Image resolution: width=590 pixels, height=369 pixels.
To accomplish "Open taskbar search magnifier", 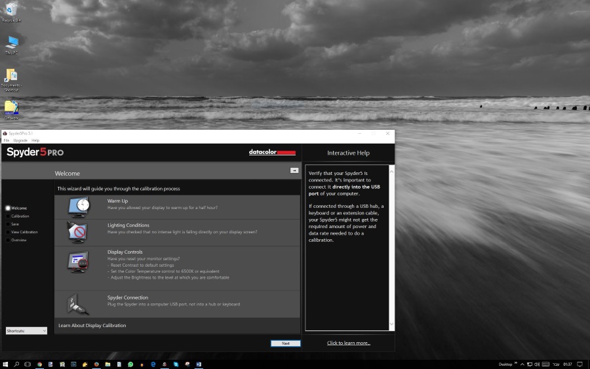I will click(16, 364).
